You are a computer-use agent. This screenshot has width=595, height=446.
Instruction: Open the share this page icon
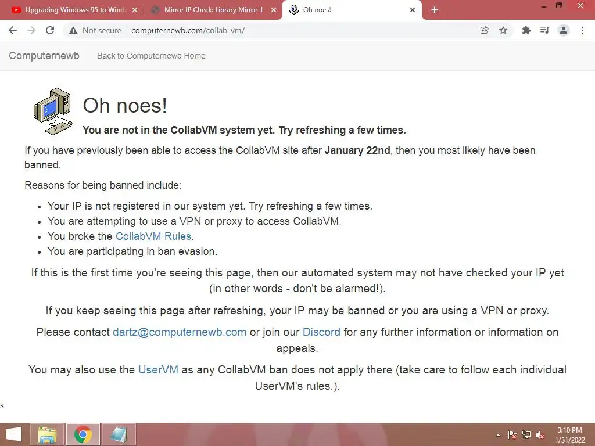[x=484, y=30]
